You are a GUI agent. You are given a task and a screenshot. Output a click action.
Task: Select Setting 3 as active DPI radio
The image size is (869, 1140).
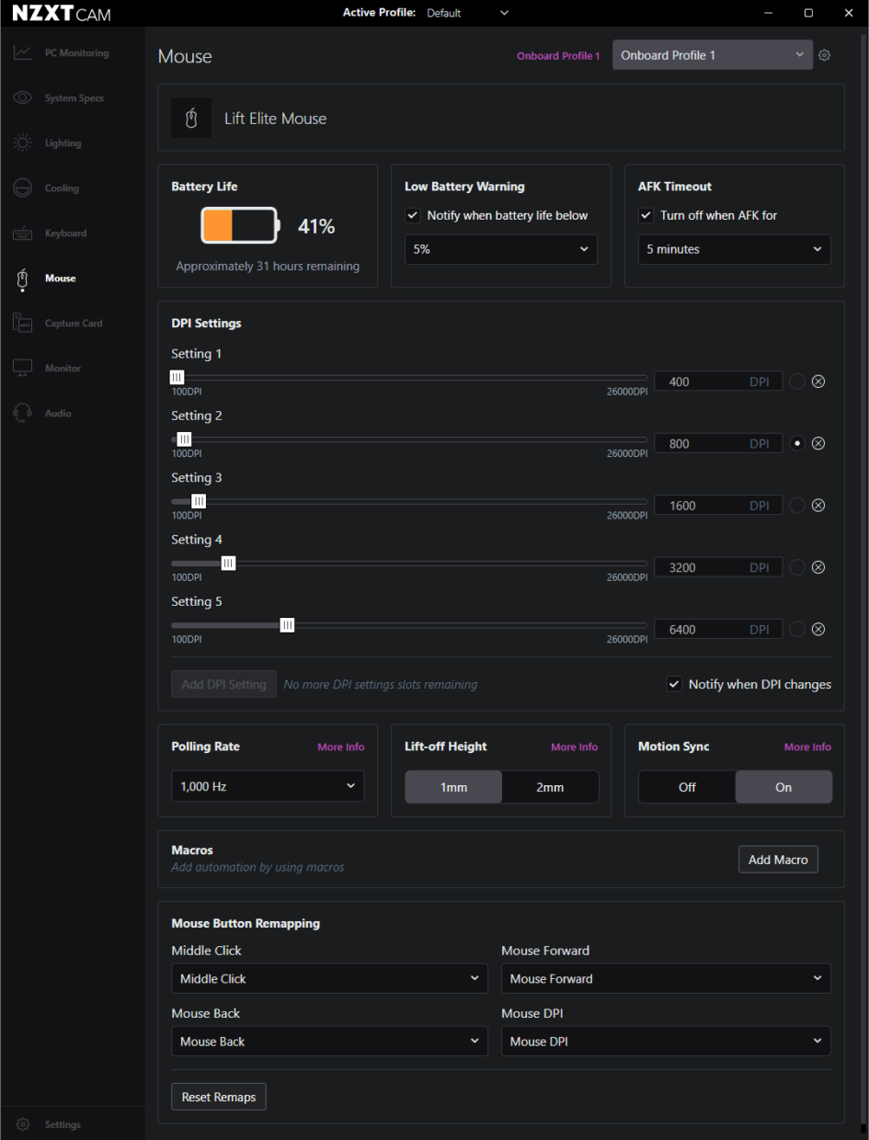pos(797,506)
